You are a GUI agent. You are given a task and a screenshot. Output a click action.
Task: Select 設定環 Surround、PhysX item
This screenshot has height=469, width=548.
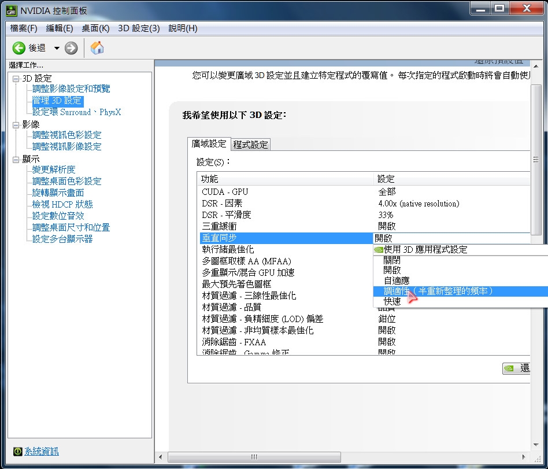[76, 112]
